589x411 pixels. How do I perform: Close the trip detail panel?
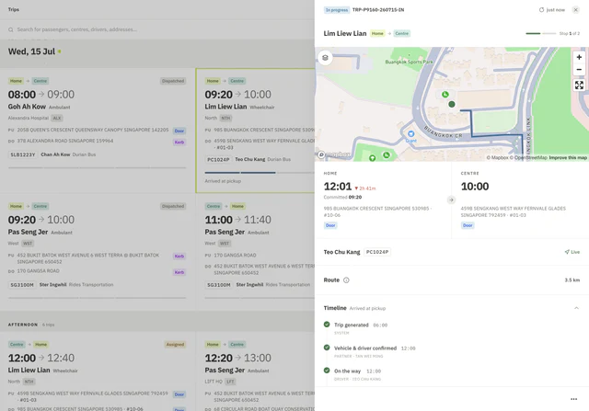575,10
